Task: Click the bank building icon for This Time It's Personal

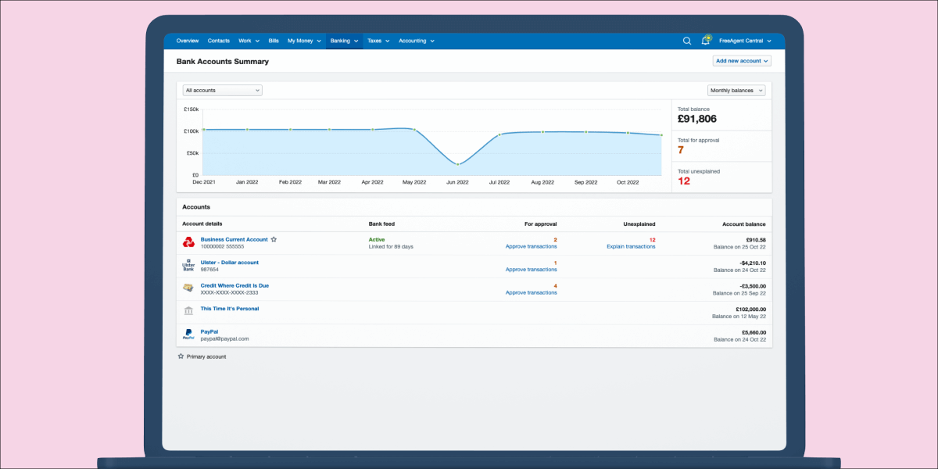Action: point(188,311)
